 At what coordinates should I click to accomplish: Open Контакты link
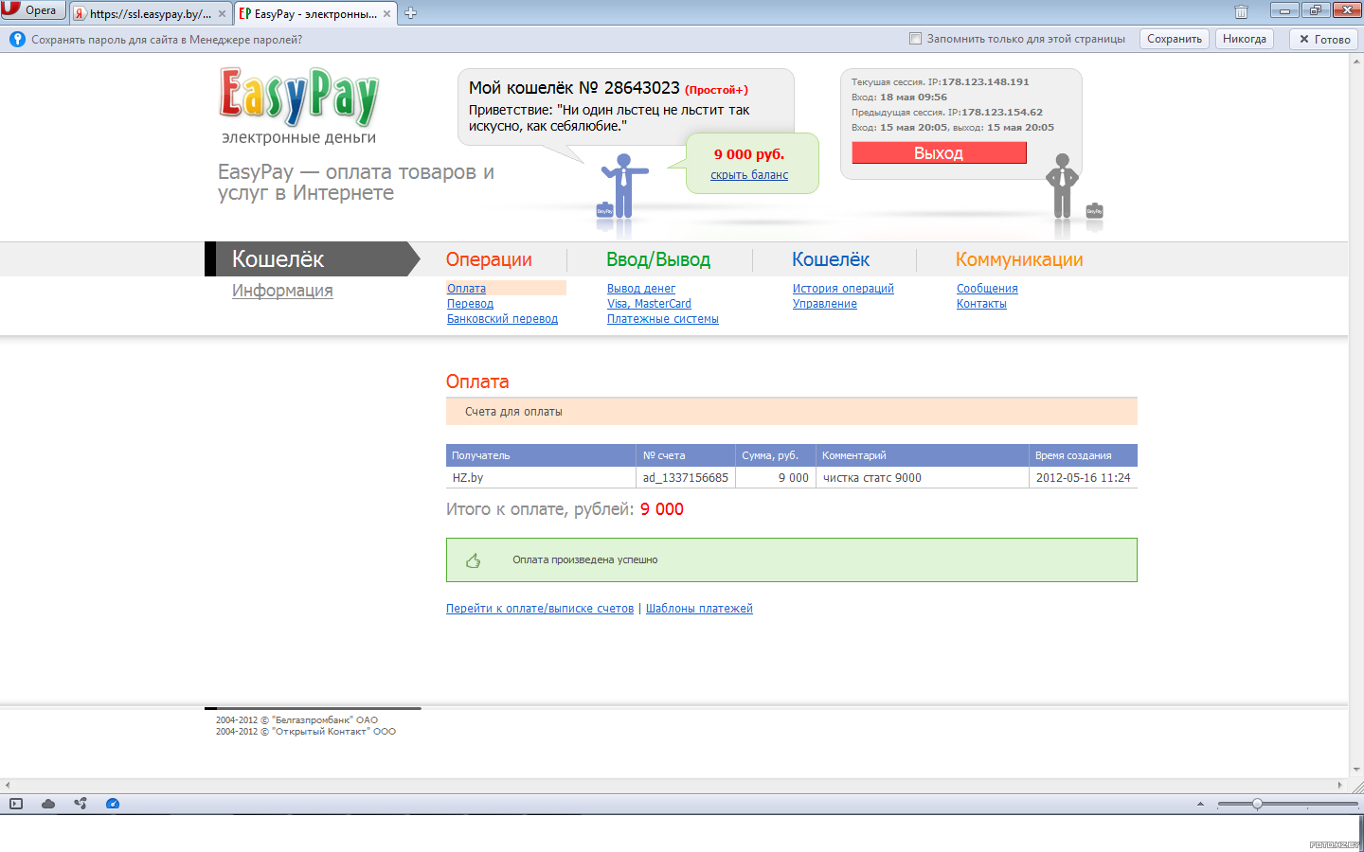coord(981,304)
